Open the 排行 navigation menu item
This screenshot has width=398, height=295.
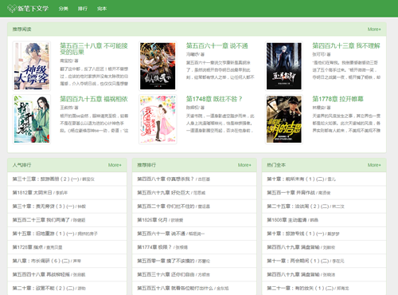(x=83, y=9)
